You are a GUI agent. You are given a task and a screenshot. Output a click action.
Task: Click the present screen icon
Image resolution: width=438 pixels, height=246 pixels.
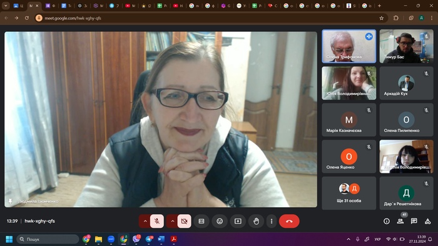(238, 221)
